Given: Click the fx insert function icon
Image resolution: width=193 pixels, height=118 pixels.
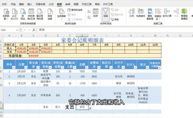Looking at the screenshot, I should pos(34,30).
